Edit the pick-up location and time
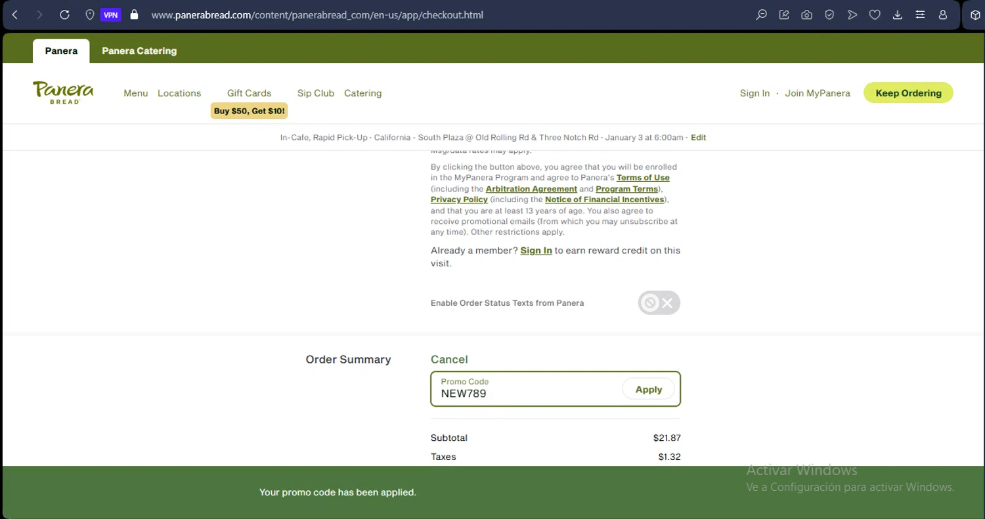985x519 pixels. (x=698, y=138)
